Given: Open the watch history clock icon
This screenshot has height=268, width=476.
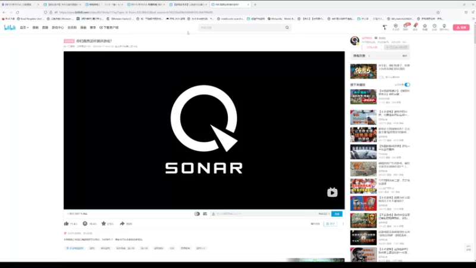Looking at the screenshot, I should [434, 27].
